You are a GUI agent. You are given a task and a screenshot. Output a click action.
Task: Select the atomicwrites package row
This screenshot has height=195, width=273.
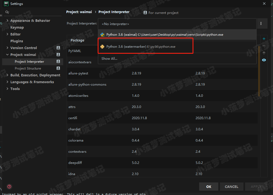[x=162, y=95]
